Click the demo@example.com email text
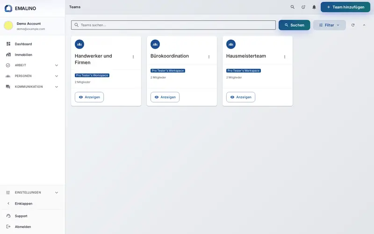 (x=31, y=29)
